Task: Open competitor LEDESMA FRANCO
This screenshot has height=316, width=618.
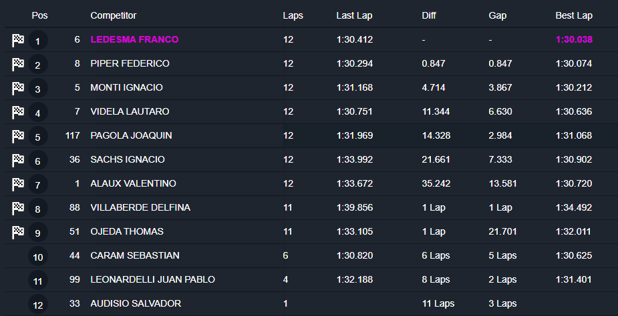Action: point(134,39)
